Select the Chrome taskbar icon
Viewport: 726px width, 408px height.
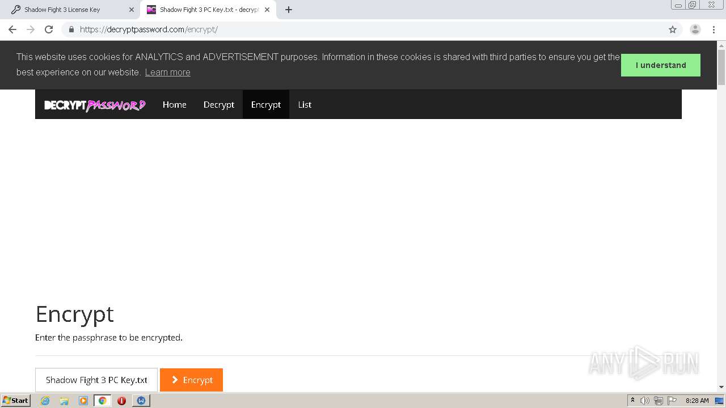tap(103, 401)
